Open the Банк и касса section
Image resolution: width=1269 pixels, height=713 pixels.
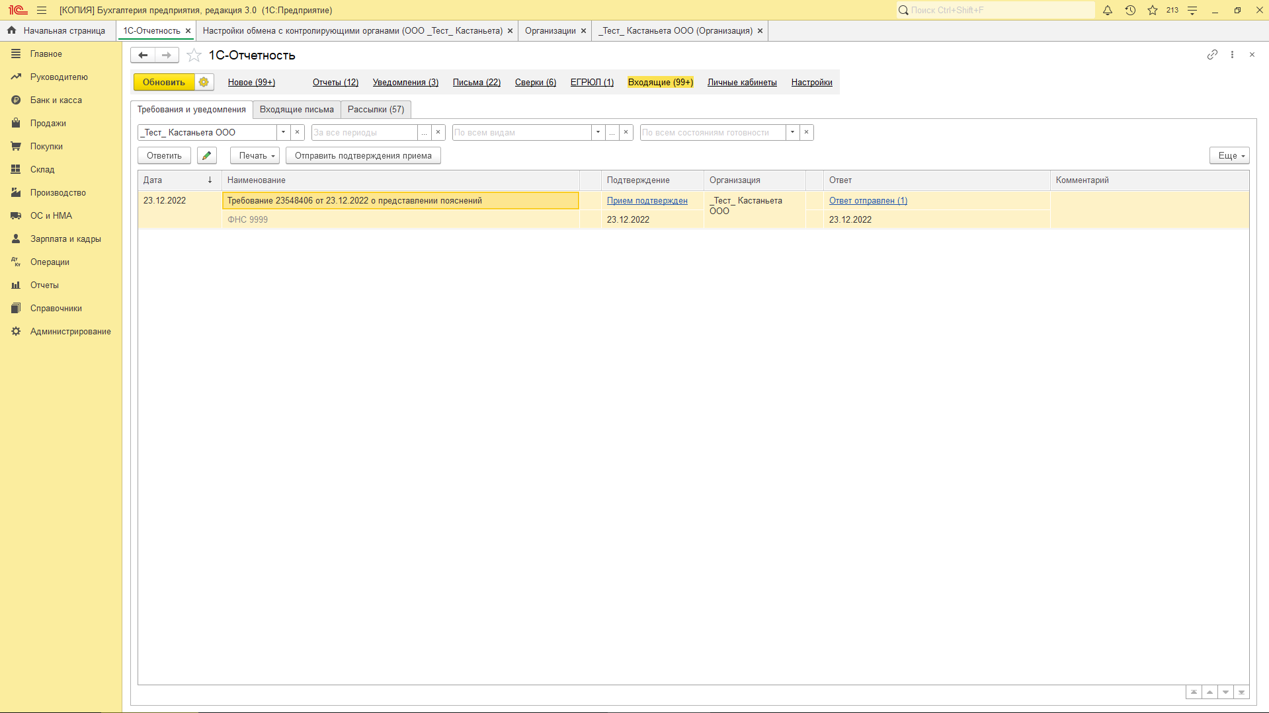pyautogui.click(x=56, y=100)
